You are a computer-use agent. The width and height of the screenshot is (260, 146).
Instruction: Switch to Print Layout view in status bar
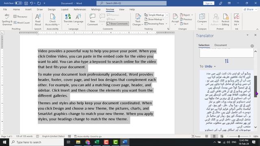214,136
